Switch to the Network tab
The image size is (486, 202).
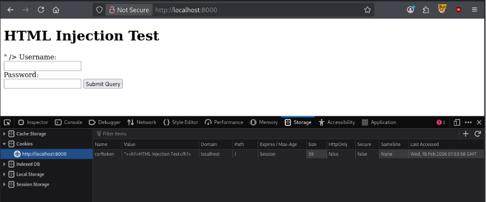pos(142,122)
